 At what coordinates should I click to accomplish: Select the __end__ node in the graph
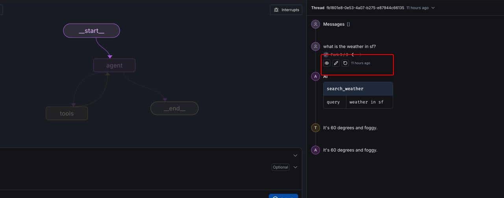(174, 108)
